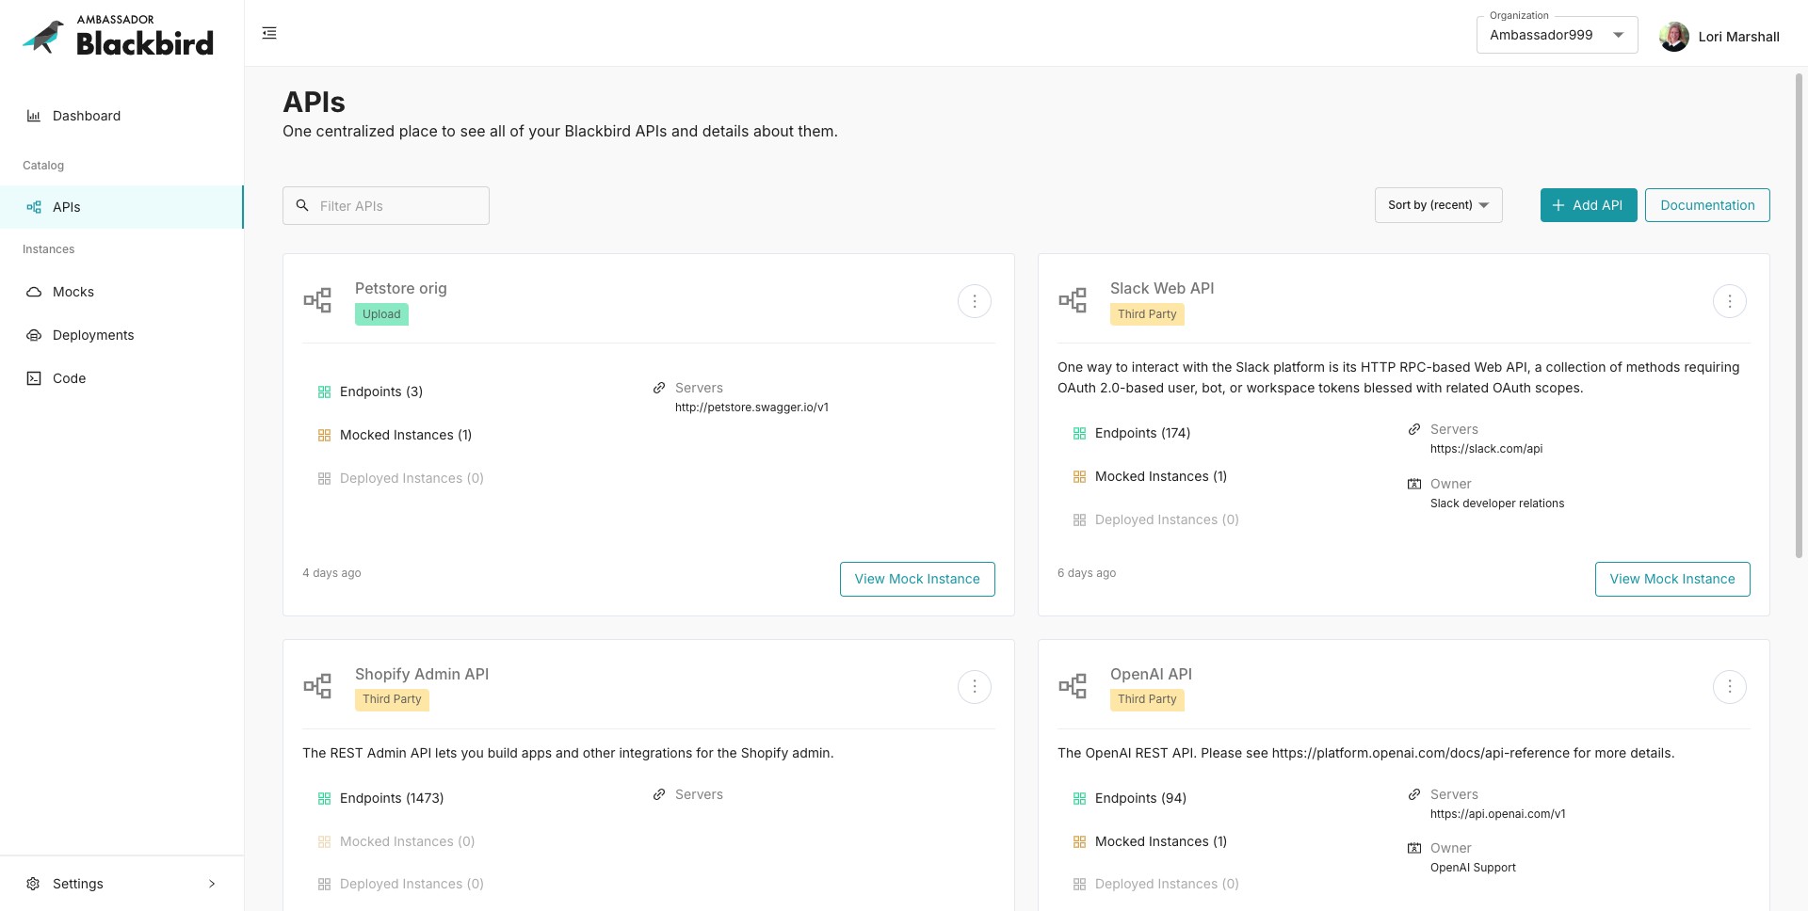Image resolution: width=1808 pixels, height=911 pixels.
Task: Open Shopify Admin API card options menu
Action: click(975, 687)
